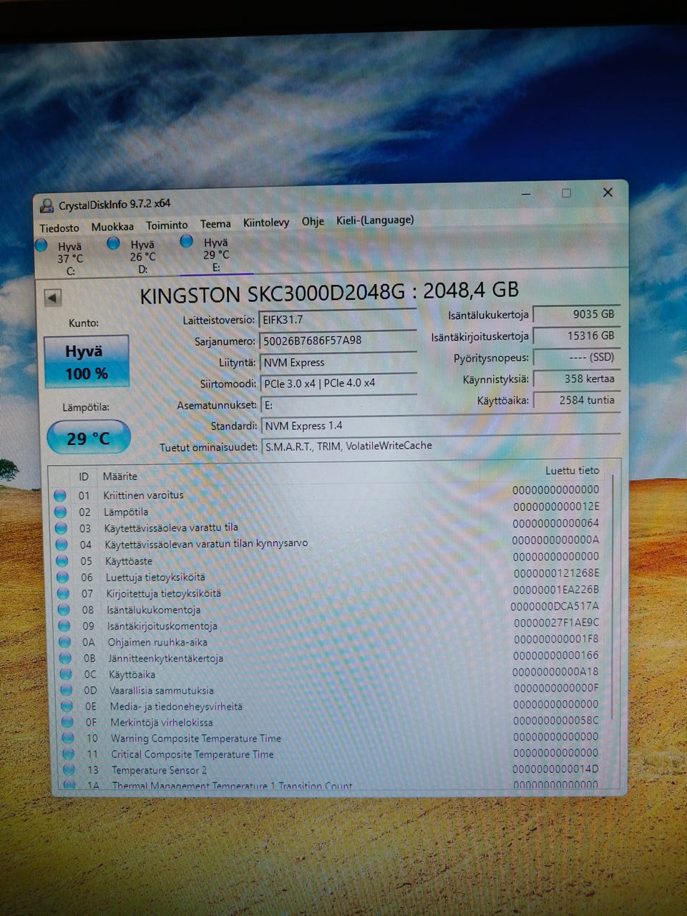This screenshot has width=687, height=916.
Task: Open the Tiedosto menu
Action: click(x=59, y=228)
